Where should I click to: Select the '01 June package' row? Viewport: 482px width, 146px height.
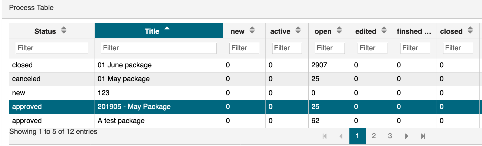click(124, 65)
